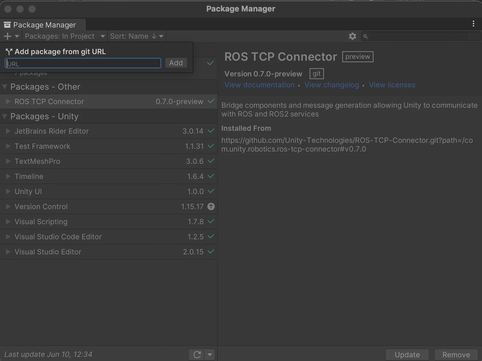This screenshot has width=482, height=361.
Task: Click version 1.15.17 of Version Control
Action: pos(192,206)
